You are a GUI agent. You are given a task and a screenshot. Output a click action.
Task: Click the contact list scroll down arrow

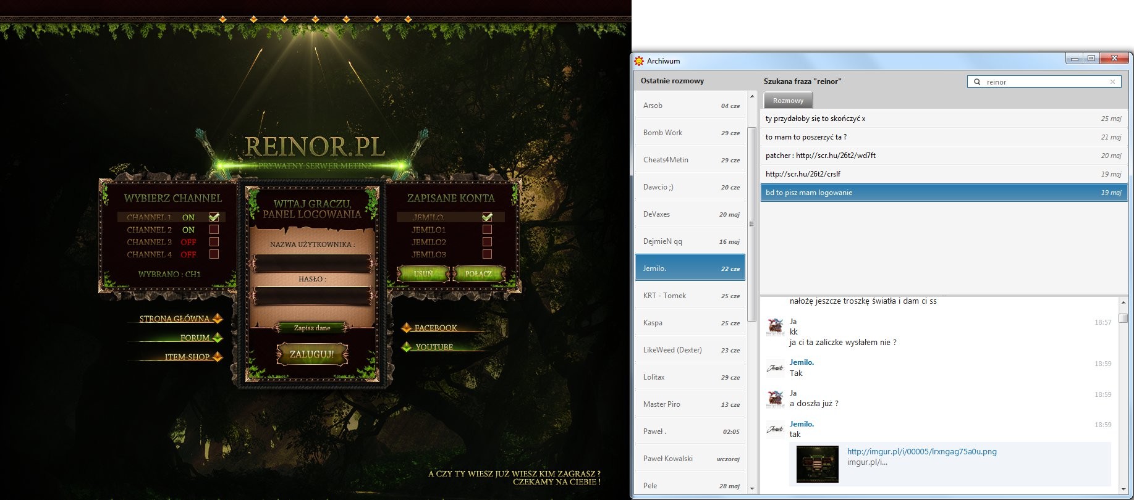point(752,488)
